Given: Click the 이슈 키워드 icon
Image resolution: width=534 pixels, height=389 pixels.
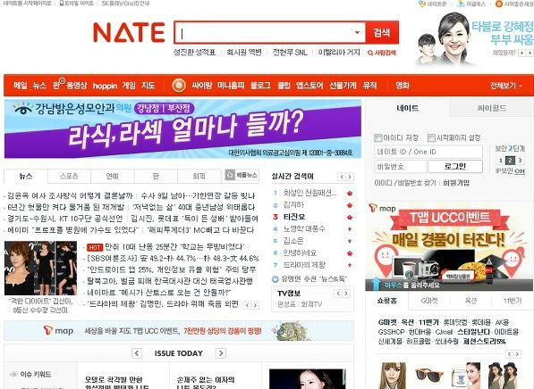Looking at the screenshot, I should coord(13,374).
